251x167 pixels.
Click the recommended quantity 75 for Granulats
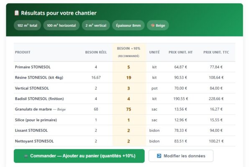tap(128, 109)
